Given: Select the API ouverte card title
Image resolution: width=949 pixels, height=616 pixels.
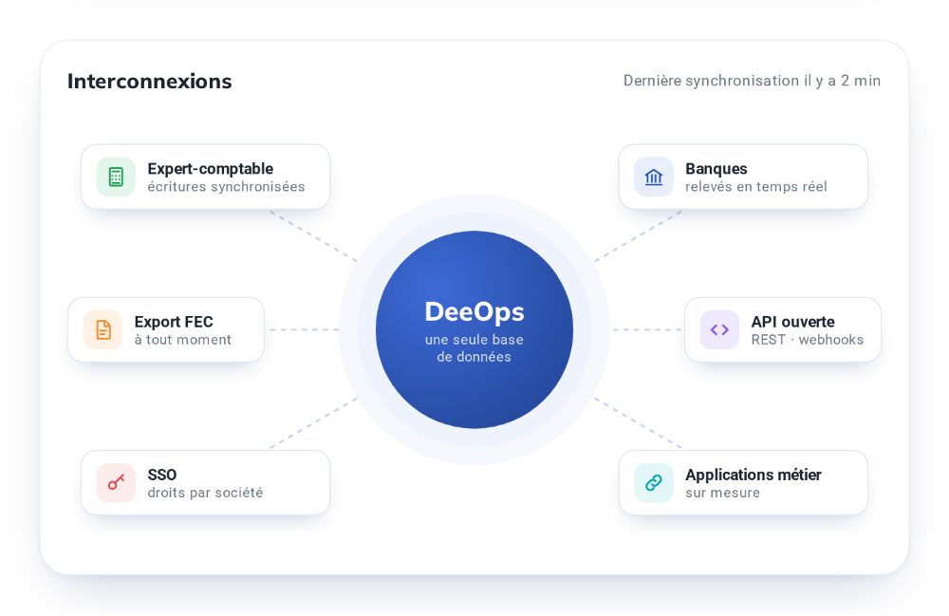Looking at the screenshot, I should coord(792,322).
